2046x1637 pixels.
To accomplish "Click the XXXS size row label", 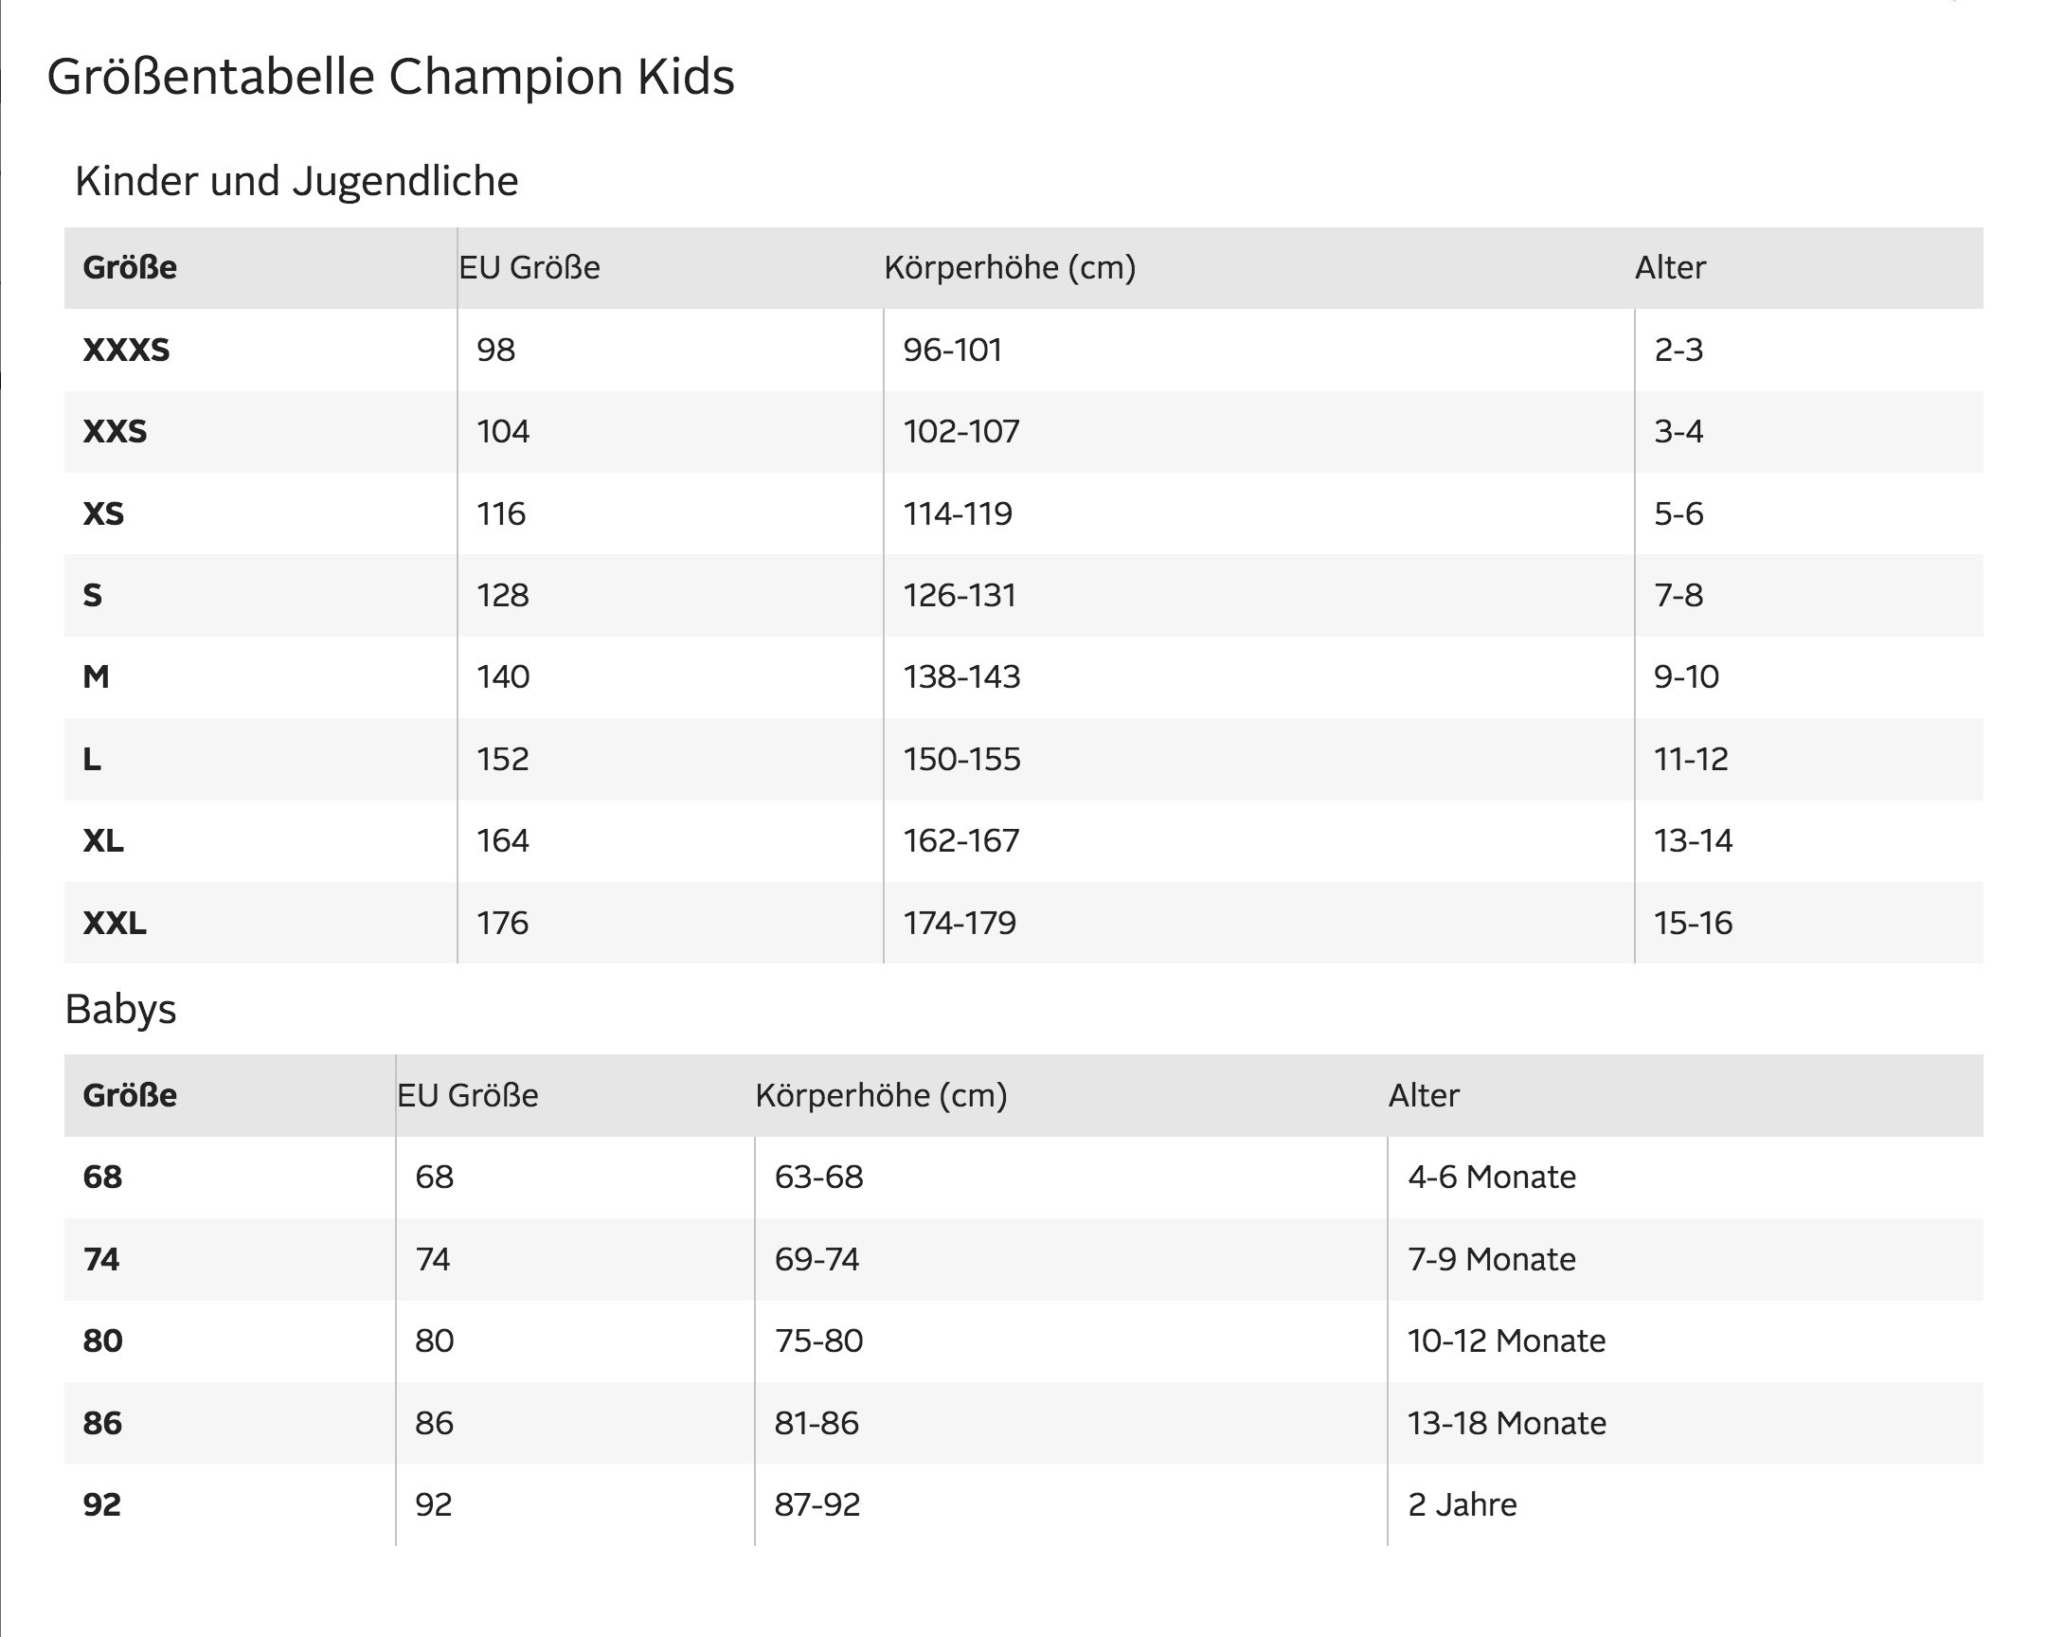I will coord(126,351).
